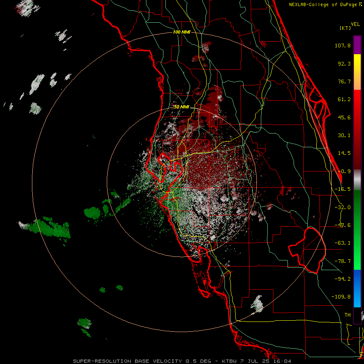364x364 pixels.
Task: Pick the gray near-zero segment of color bar
Action: [x=357, y=180]
